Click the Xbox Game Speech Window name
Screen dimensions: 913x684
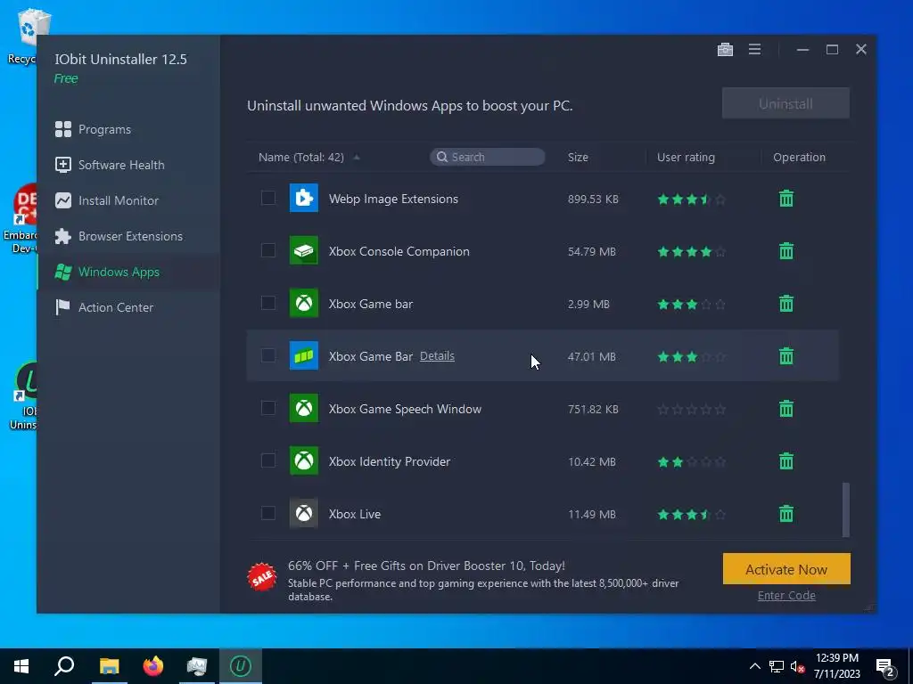[405, 409]
